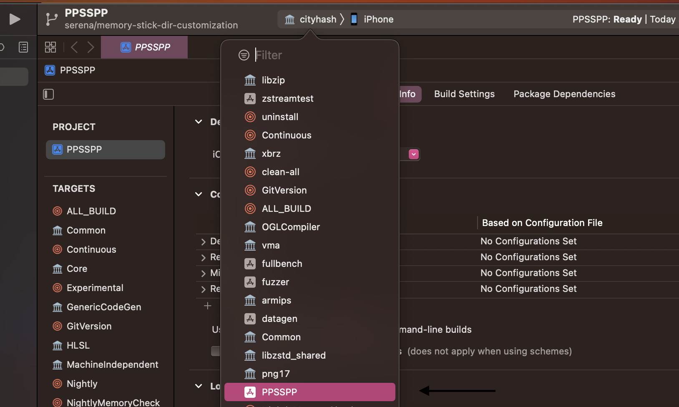Viewport: 679px width, 407px height.
Task: Open the filter options icon in popup
Action: coord(244,55)
